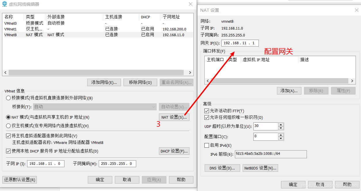The width and height of the screenshot is (361, 191).
Task: Click the 类型 column header in network list
Action: pos(35,17)
